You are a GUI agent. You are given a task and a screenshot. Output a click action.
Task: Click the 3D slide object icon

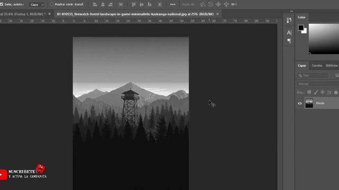tap(226, 4)
